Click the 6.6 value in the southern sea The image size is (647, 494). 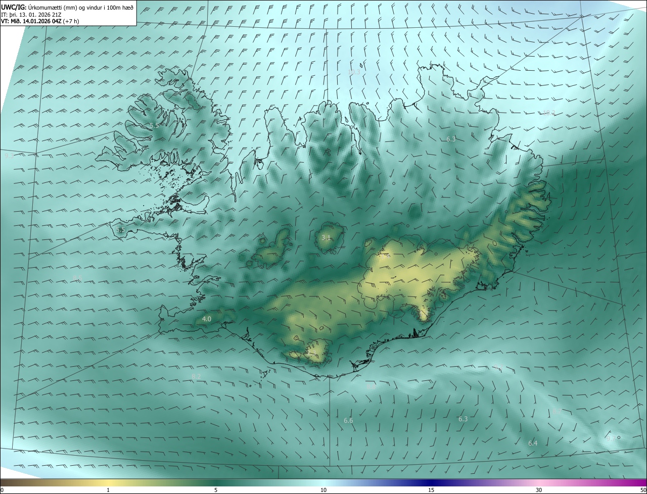(348, 420)
